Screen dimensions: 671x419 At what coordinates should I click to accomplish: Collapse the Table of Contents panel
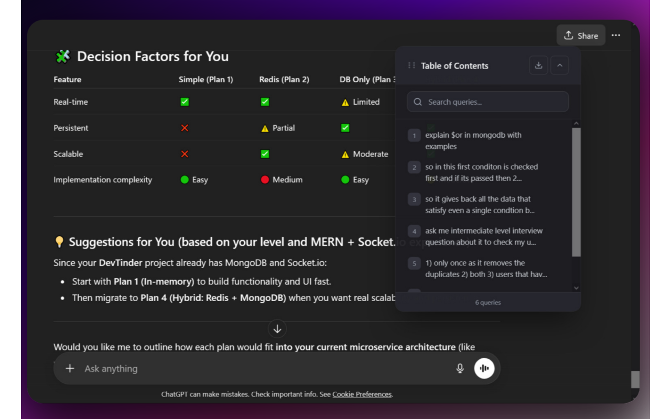[559, 65]
